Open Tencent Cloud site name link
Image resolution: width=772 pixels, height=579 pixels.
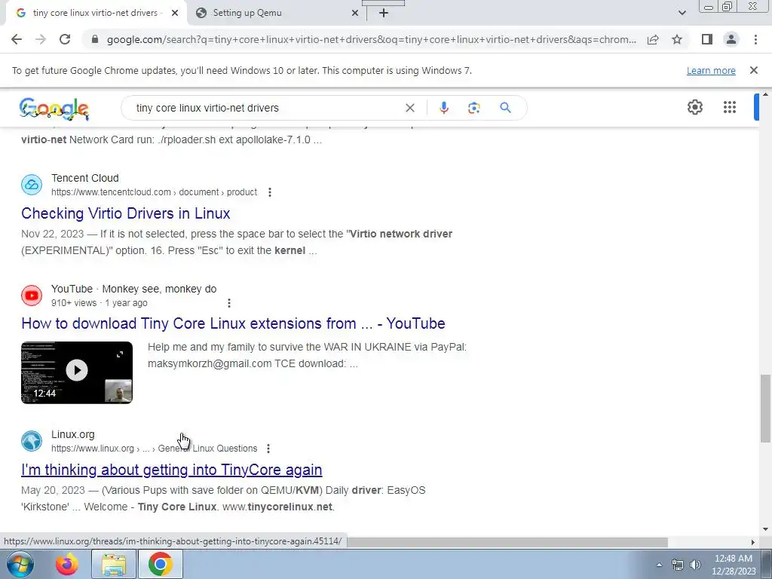[84, 178]
